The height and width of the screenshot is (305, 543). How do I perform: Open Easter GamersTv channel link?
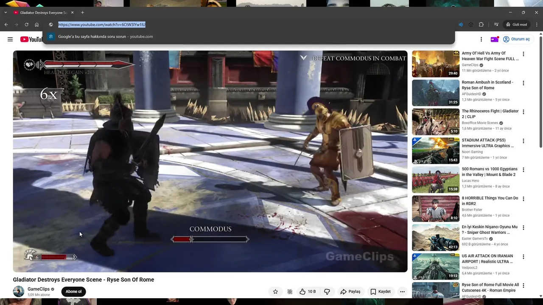click(x=475, y=238)
